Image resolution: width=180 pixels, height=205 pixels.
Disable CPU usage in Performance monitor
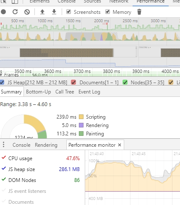click(x=4, y=158)
